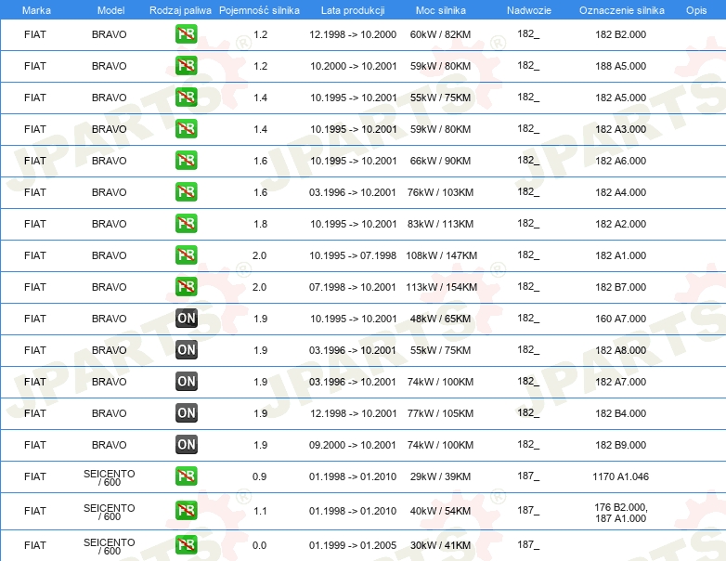Image resolution: width=726 pixels, height=561 pixels.
Task: Click the petrol icon in the 182 B7.000 row
Action: point(186,286)
